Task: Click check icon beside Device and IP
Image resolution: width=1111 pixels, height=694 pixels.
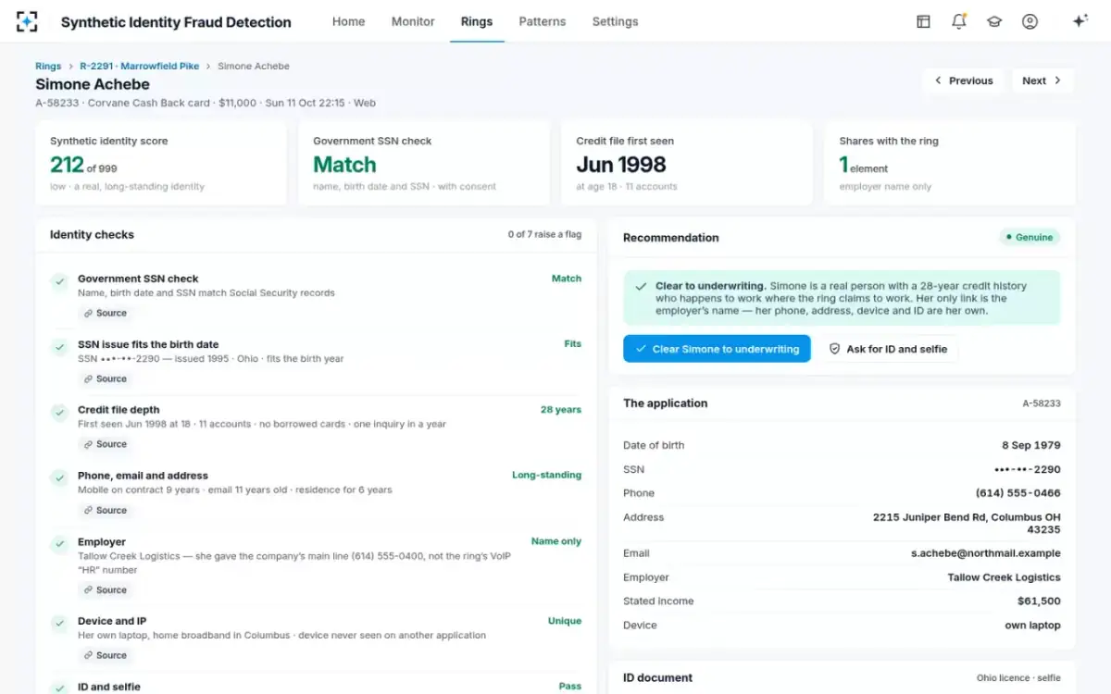Action: click(x=59, y=623)
